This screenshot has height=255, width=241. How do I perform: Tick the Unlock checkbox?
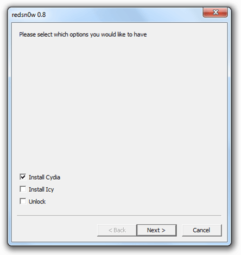[23, 201]
